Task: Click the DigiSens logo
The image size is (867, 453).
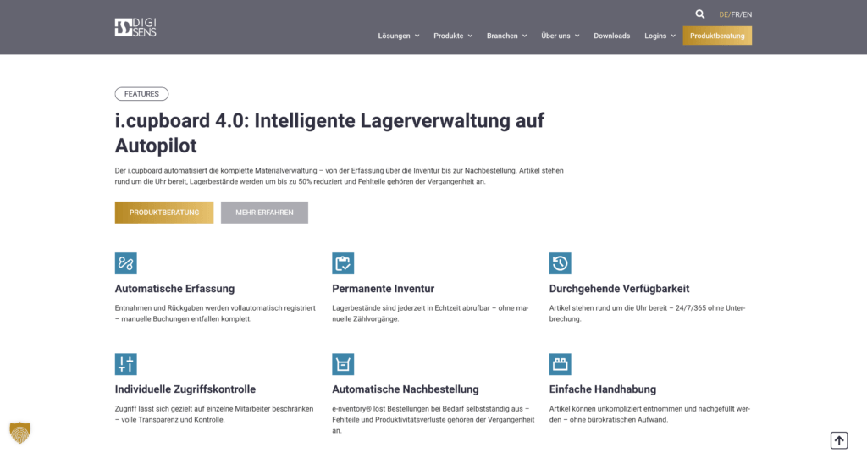Action: point(135,27)
